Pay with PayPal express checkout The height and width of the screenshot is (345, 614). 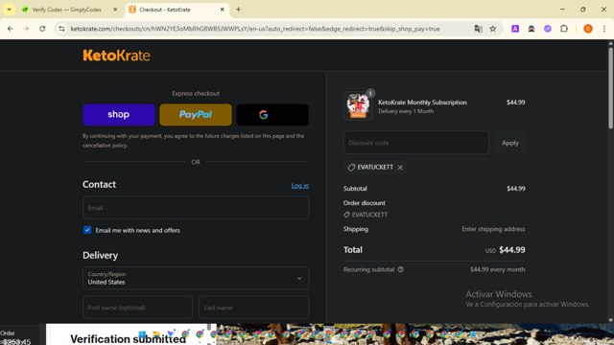(x=196, y=115)
